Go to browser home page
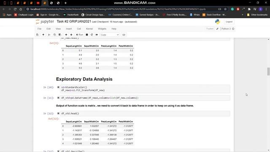270x152 pixels. coord(21,9)
